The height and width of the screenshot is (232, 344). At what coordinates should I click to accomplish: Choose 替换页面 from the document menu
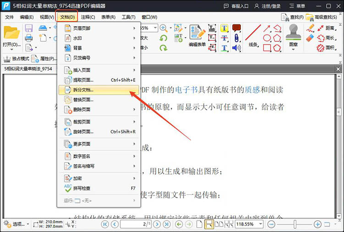(99, 100)
